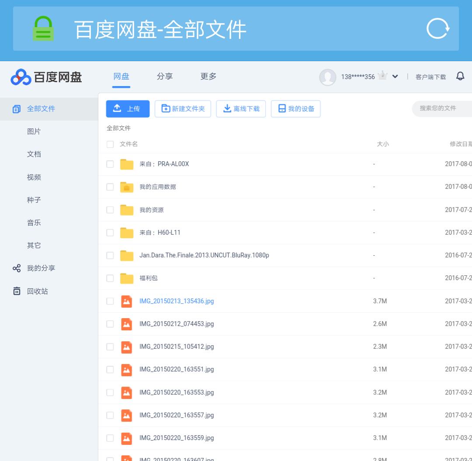472x461 pixels.
Task: Open the 我的设备 dropdown button
Action: (295, 108)
